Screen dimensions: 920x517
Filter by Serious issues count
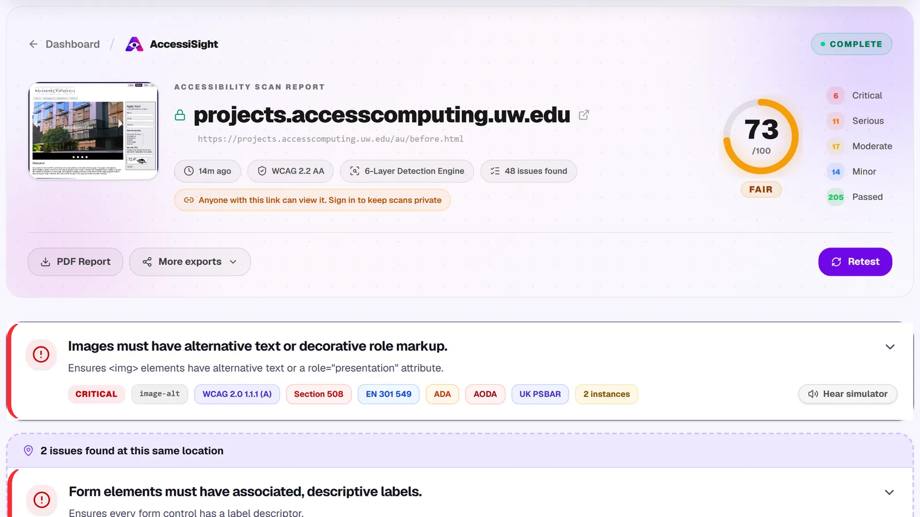[x=856, y=121]
